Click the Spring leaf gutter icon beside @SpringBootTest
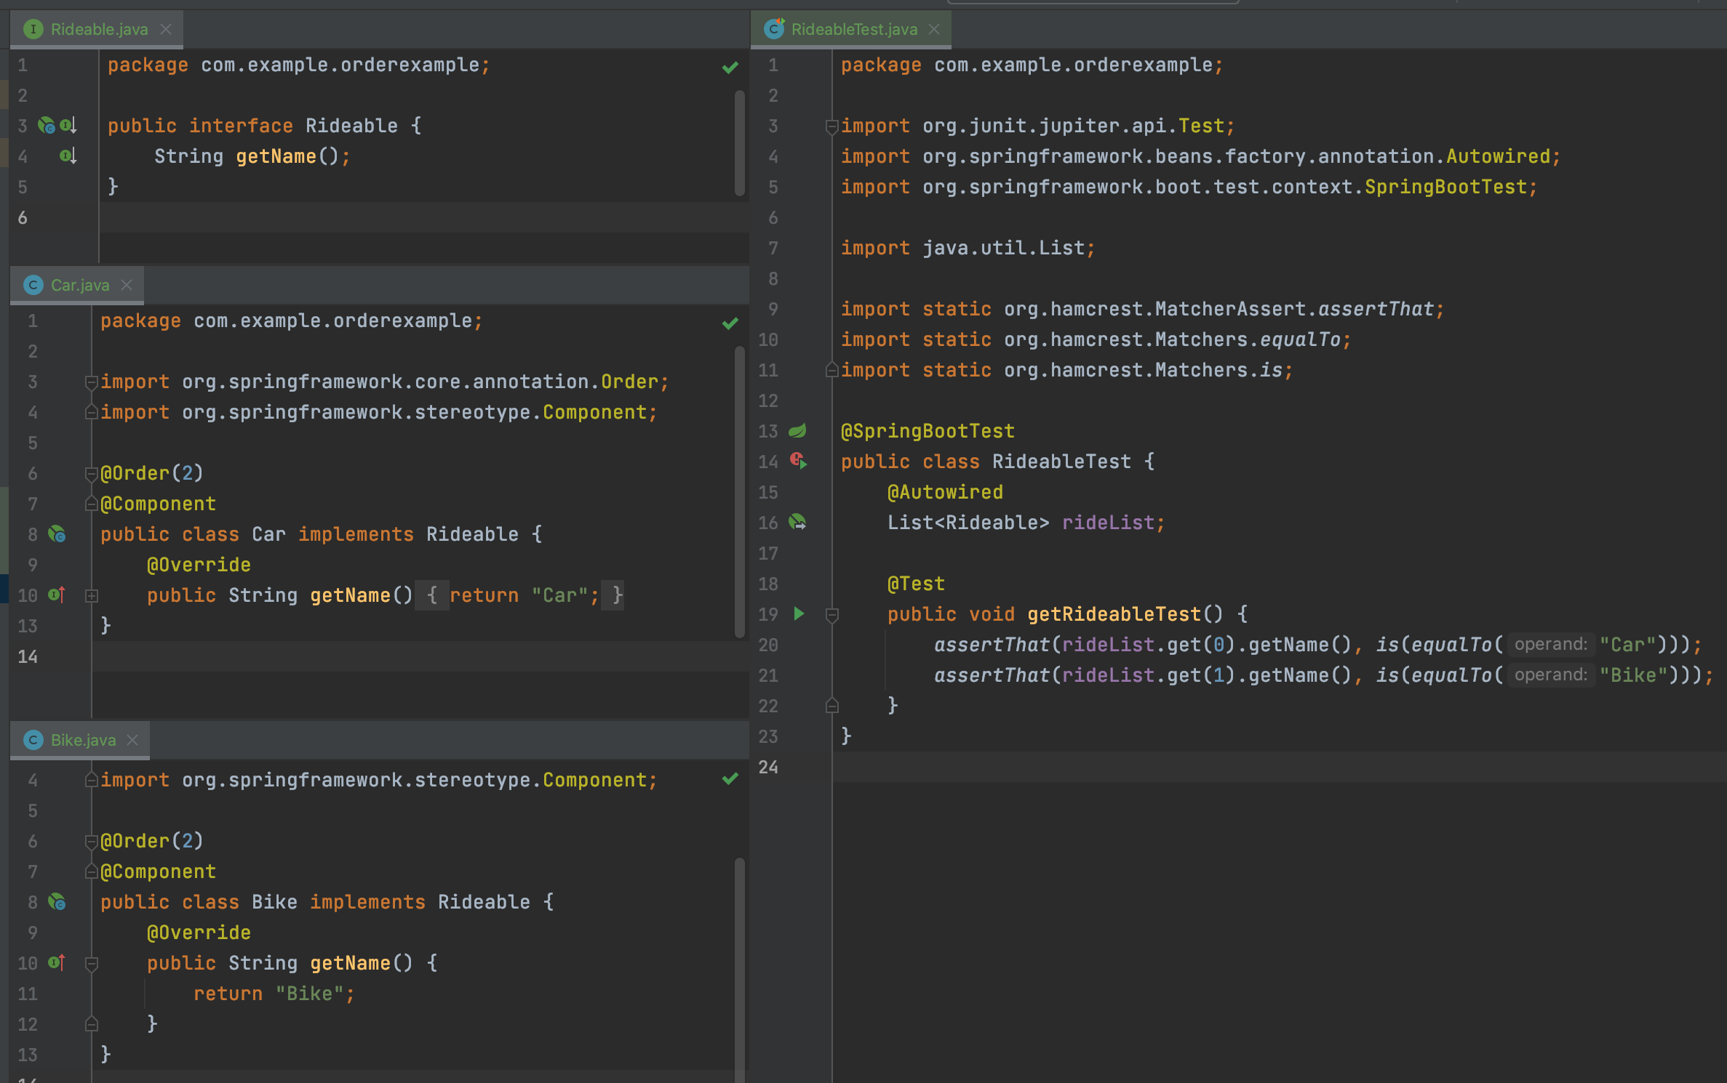Viewport: 1727px width, 1083px height. (797, 431)
